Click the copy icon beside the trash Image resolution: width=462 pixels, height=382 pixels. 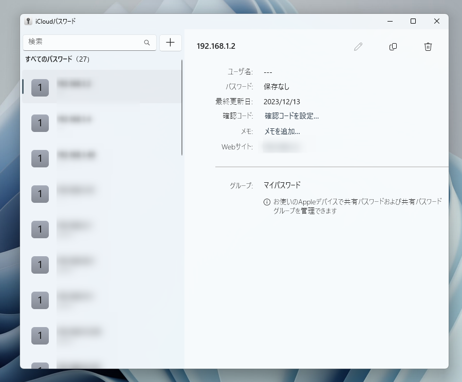tap(393, 47)
